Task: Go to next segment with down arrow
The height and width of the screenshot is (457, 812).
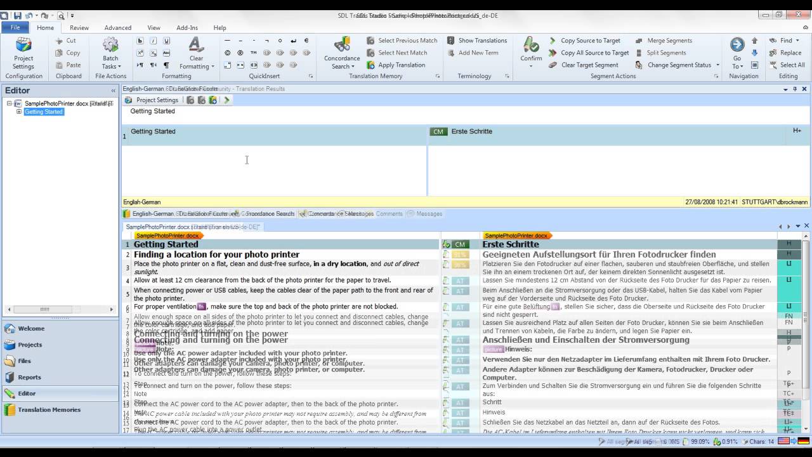Action: pos(754,53)
